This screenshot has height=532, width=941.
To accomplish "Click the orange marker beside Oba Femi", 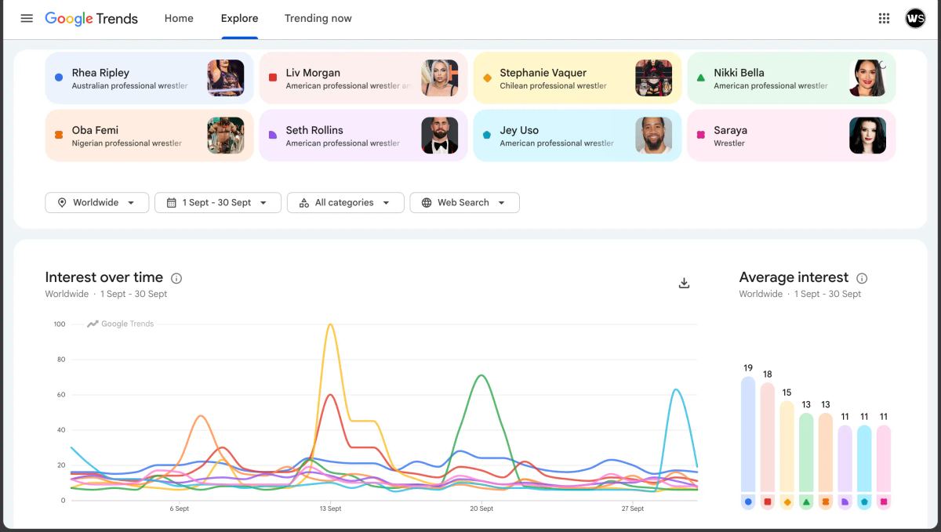I will coord(59,135).
